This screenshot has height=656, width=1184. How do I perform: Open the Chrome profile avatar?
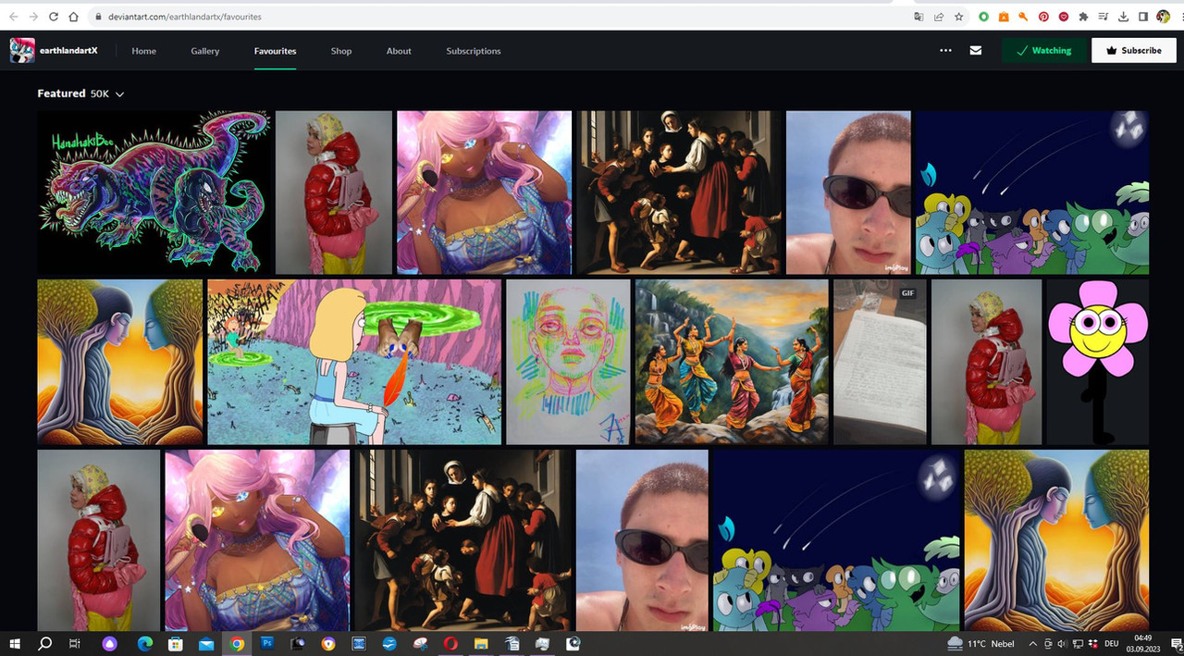tap(1163, 17)
